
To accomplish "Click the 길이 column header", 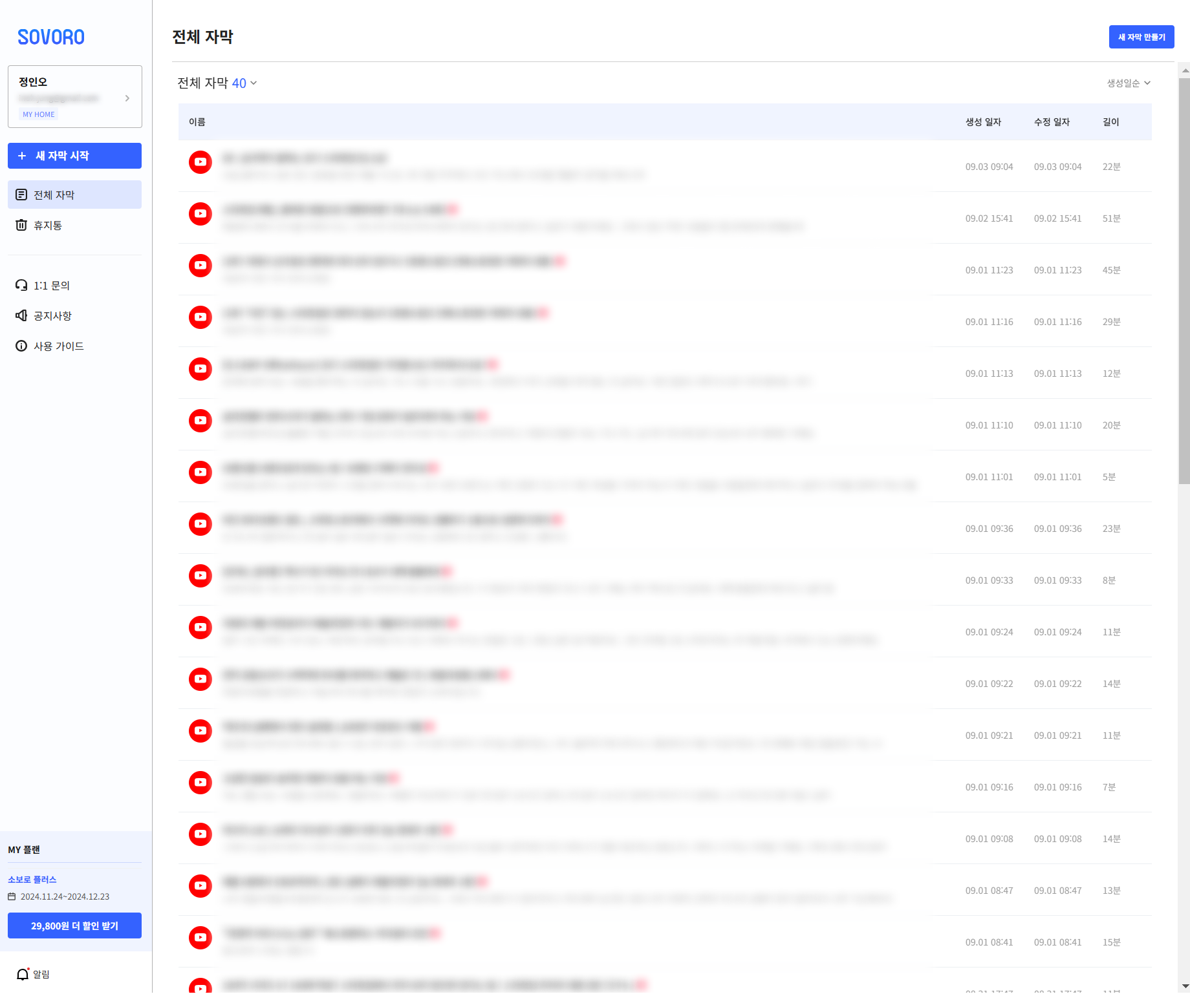I will point(1111,122).
